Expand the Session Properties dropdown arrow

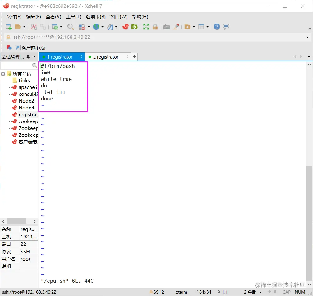(x=61, y=26)
